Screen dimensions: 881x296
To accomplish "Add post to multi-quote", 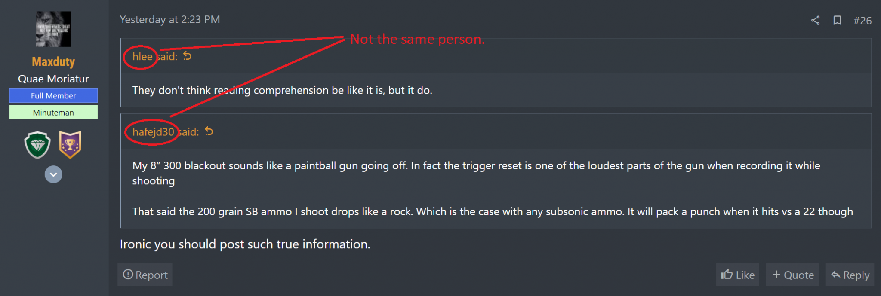I will tap(792, 275).
